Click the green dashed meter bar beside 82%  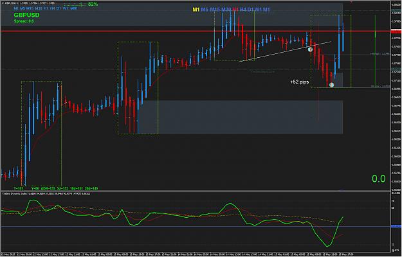pyautogui.click(x=75, y=4)
